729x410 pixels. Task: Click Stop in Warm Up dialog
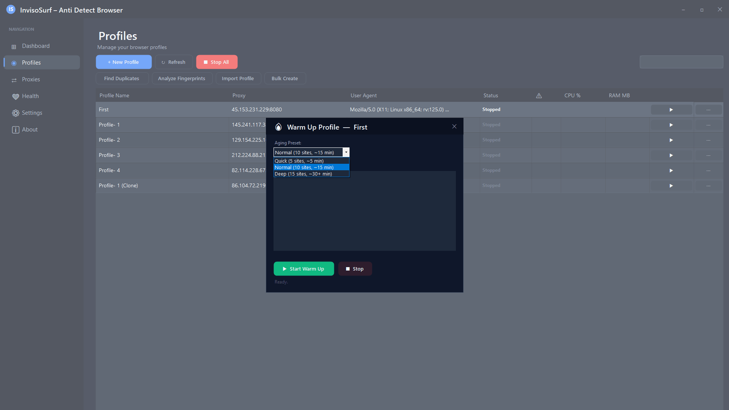(x=355, y=269)
